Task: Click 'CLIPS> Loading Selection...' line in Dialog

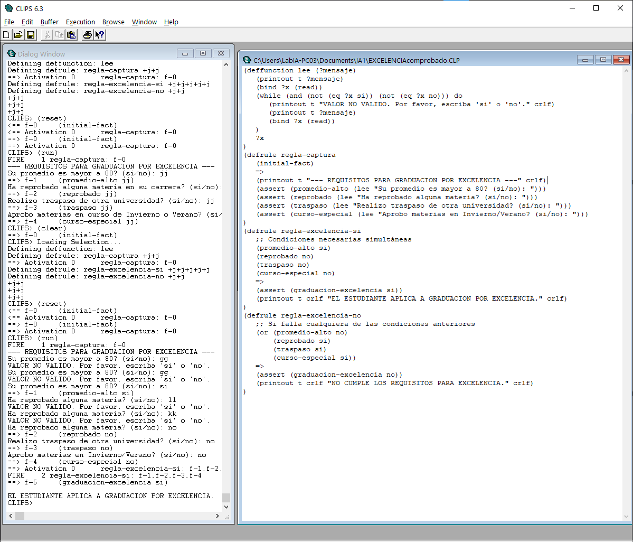Action: pyautogui.click(x=64, y=242)
